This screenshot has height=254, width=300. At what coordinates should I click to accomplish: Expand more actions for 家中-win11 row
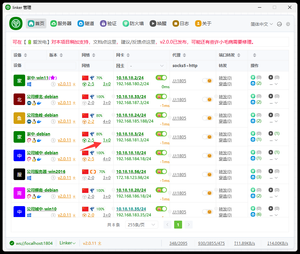point(274,84)
